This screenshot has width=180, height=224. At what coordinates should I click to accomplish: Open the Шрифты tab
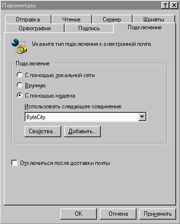tap(154, 20)
